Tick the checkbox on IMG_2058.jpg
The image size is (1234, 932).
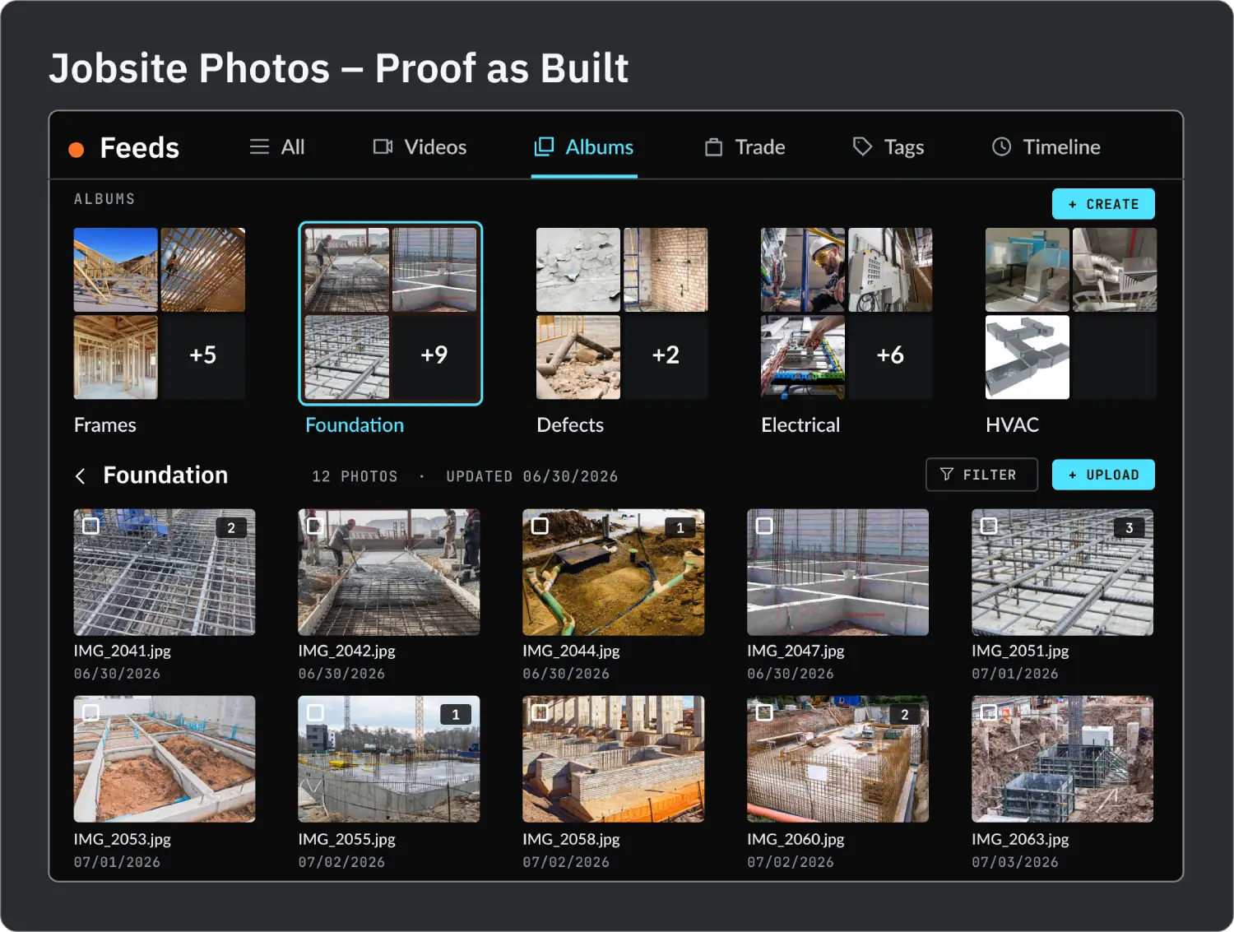point(540,712)
